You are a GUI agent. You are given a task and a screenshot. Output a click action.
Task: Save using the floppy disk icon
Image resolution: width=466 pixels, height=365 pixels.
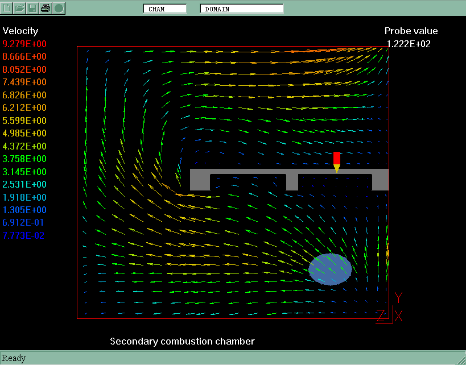[x=32, y=8]
